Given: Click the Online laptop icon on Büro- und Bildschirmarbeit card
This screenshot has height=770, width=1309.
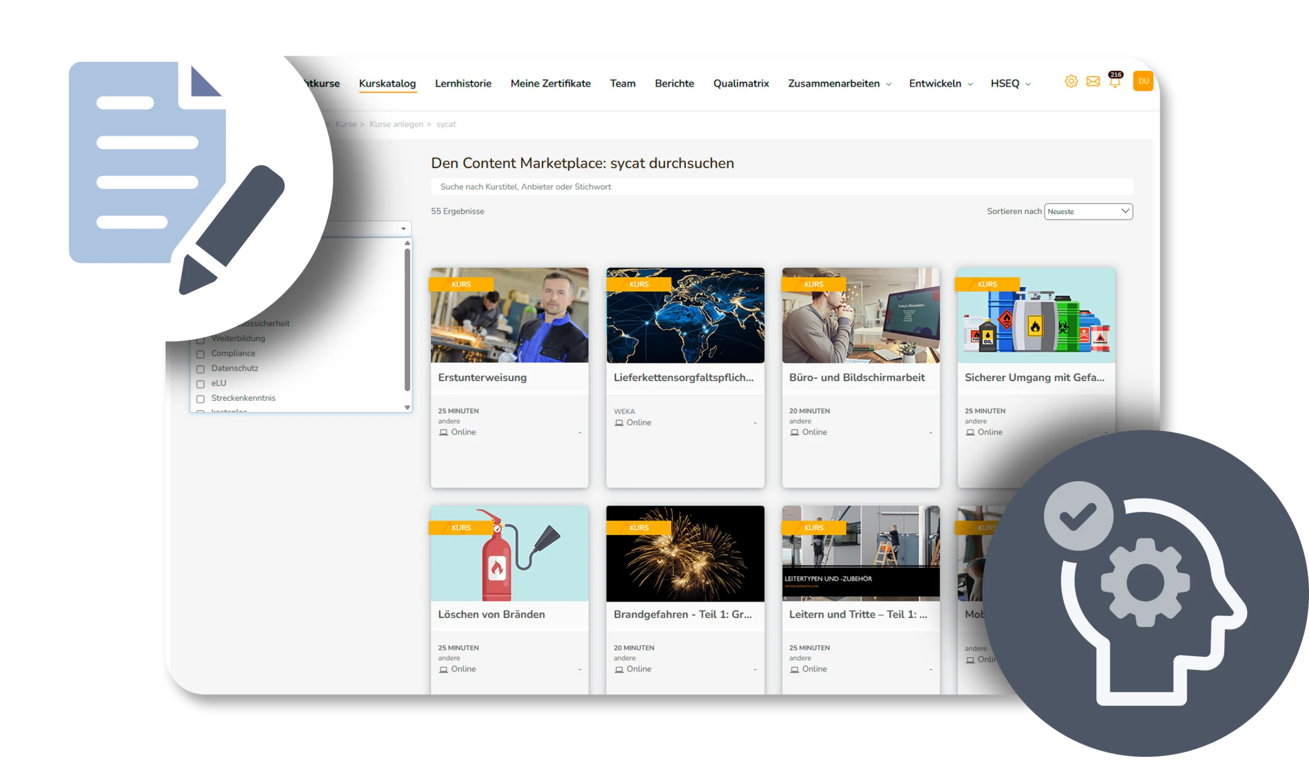Looking at the screenshot, I should coord(794,432).
